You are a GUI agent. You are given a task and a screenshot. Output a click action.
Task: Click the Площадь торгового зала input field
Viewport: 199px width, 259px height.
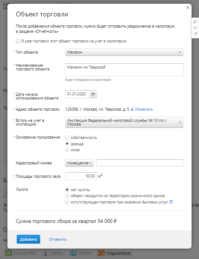(81, 176)
